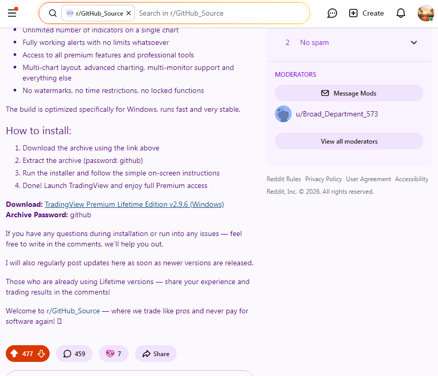438x376 pixels.
Task: Open the Reddit Rules link
Action: click(x=283, y=179)
